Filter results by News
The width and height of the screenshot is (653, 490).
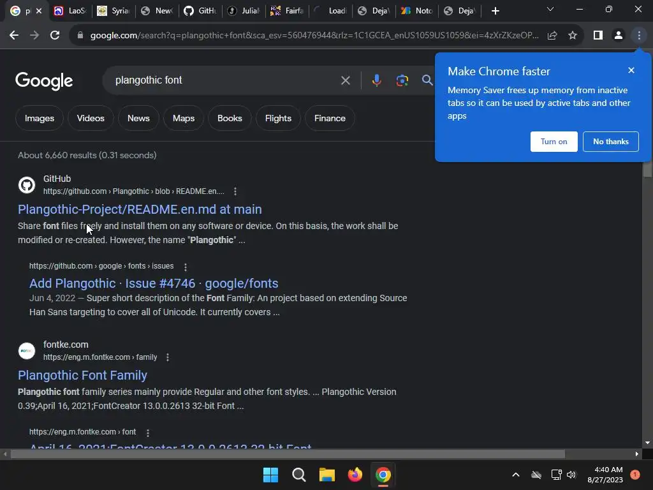click(138, 118)
